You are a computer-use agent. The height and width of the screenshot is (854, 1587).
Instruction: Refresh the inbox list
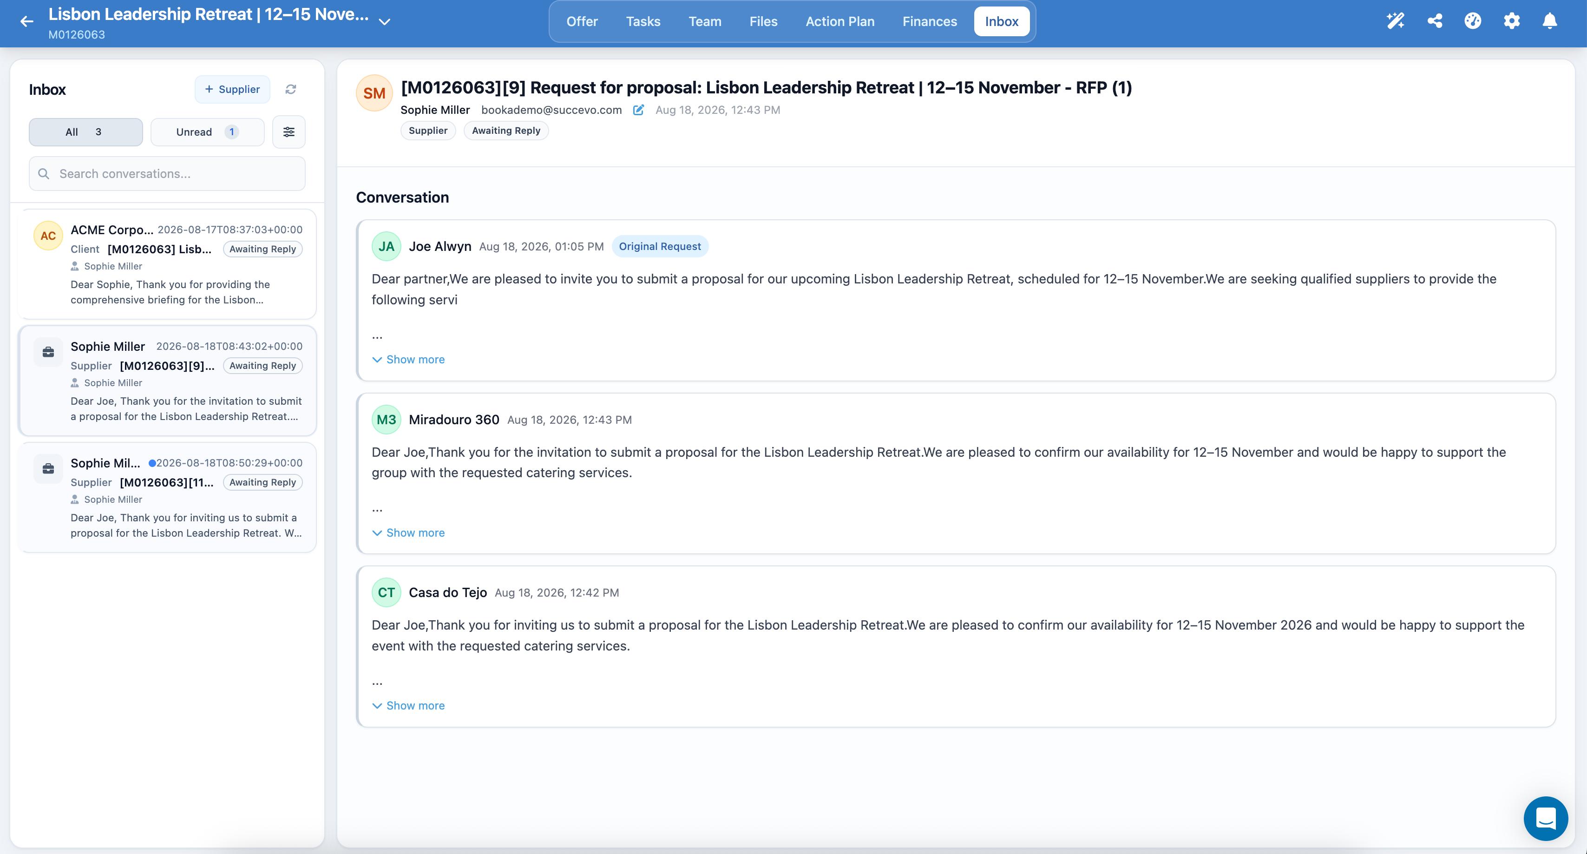point(291,89)
